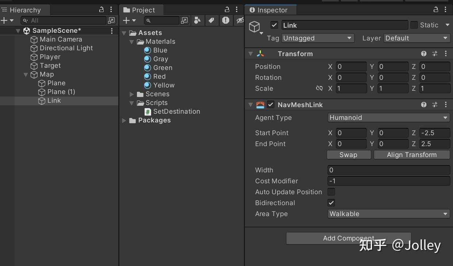The height and width of the screenshot is (266, 453).
Task: Enable Auto Update Position
Action: [331, 192]
